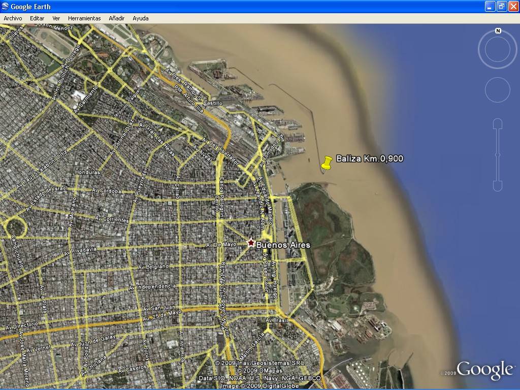
Task: Open the Editar menu
Action: click(x=37, y=18)
